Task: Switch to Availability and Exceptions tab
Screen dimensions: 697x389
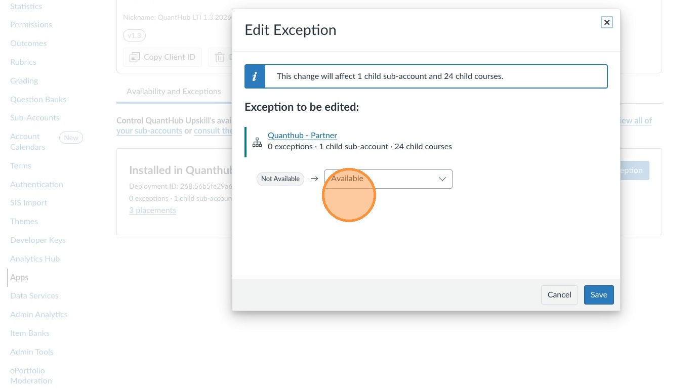Action: [x=174, y=92]
